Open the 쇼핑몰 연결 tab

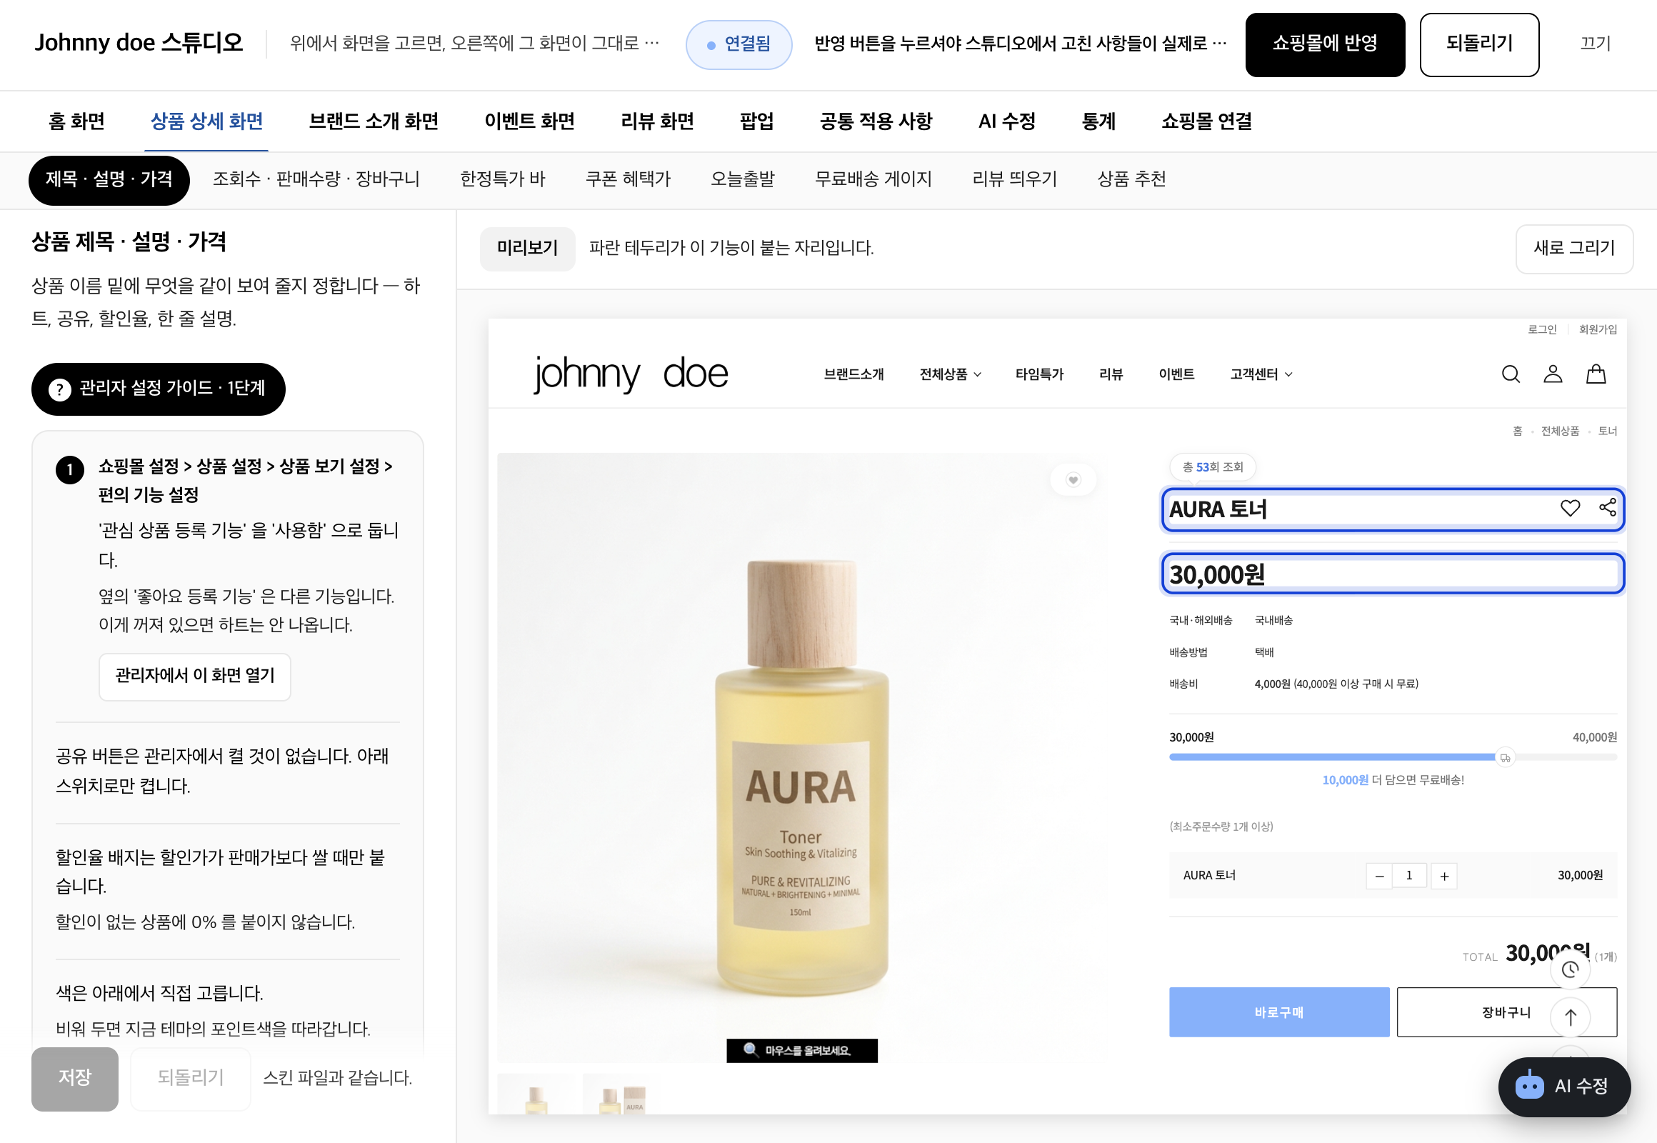(x=1206, y=121)
